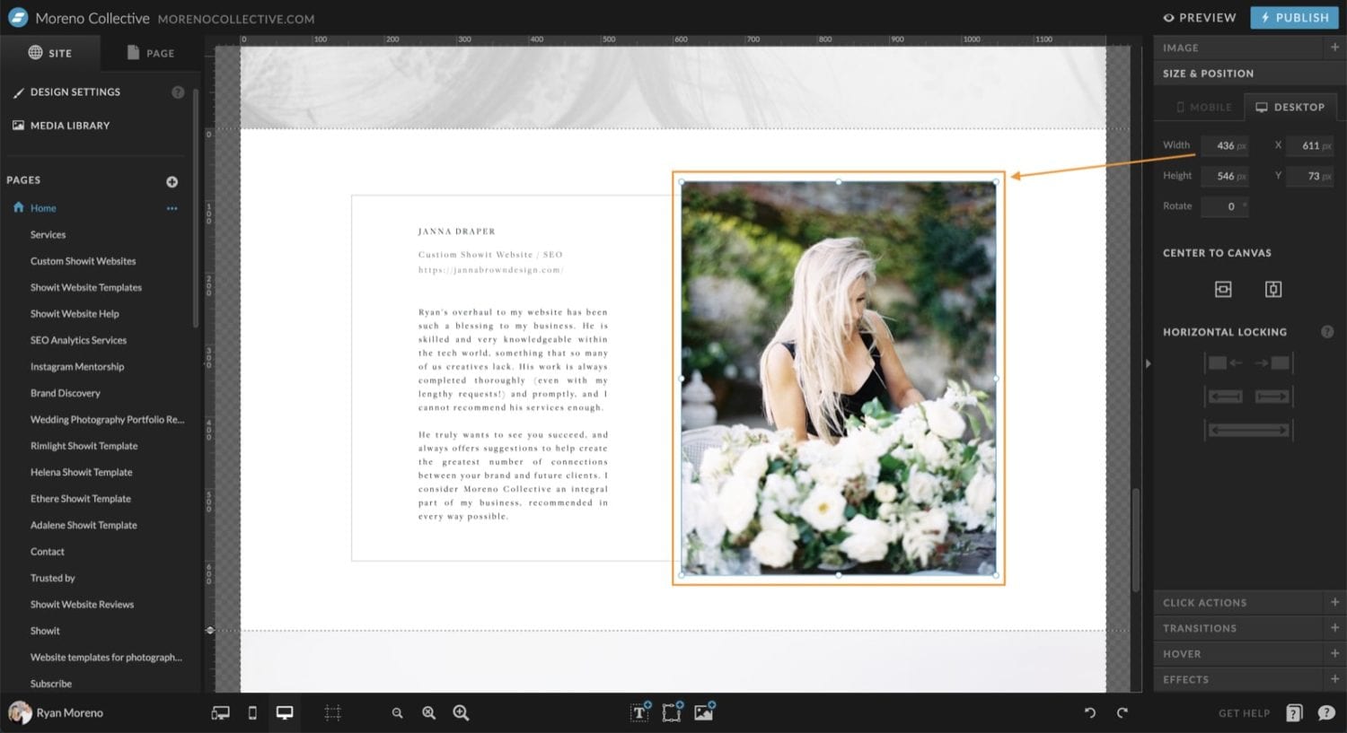
Task: Click the Publish button
Action: pyautogui.click(x=1294, y=17)
